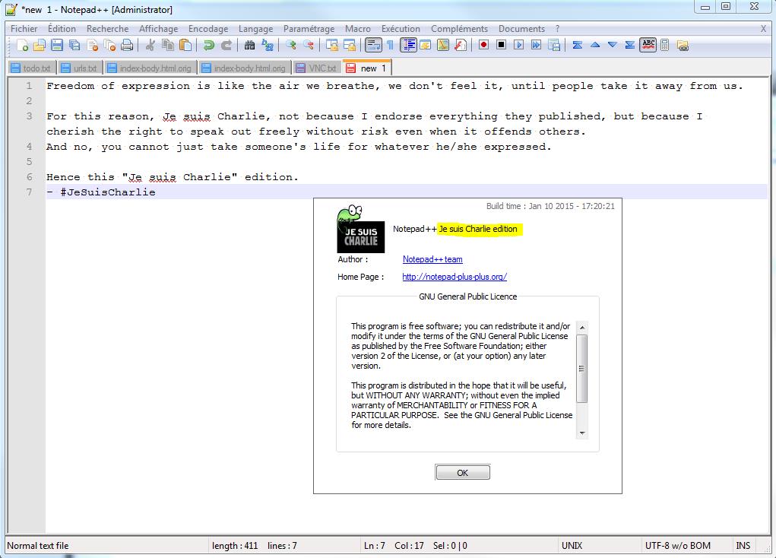Open the Langage menu
The image size is (776, 558).
[x=256, y=29]
